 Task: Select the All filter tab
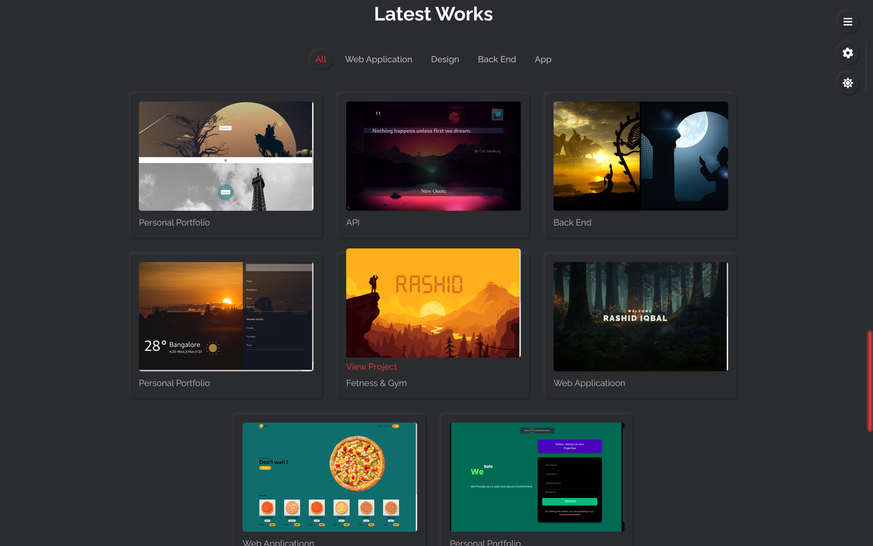click(x=320, y=59)
